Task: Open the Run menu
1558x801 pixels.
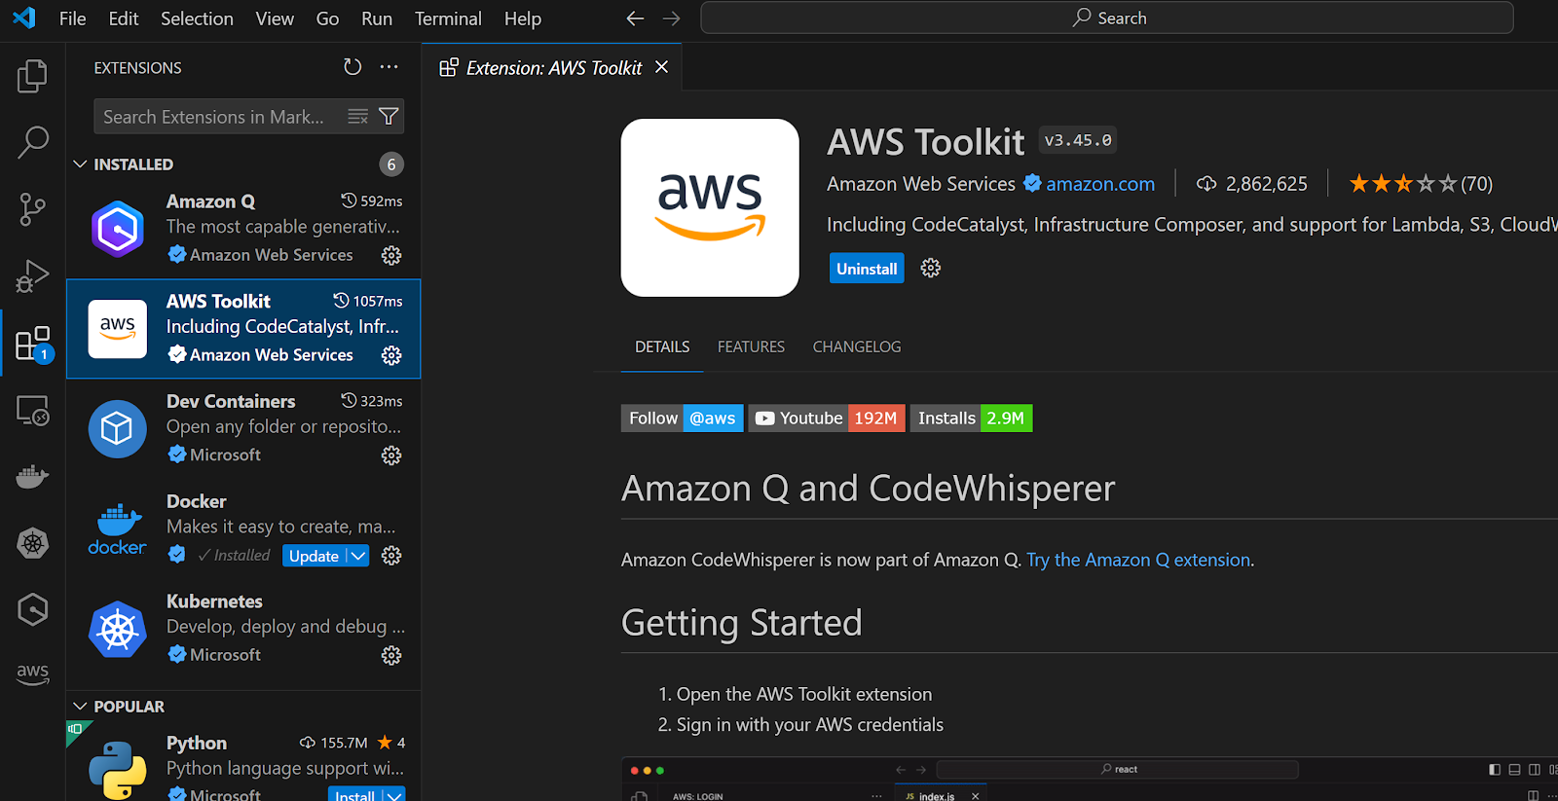Action: (377, 18)
